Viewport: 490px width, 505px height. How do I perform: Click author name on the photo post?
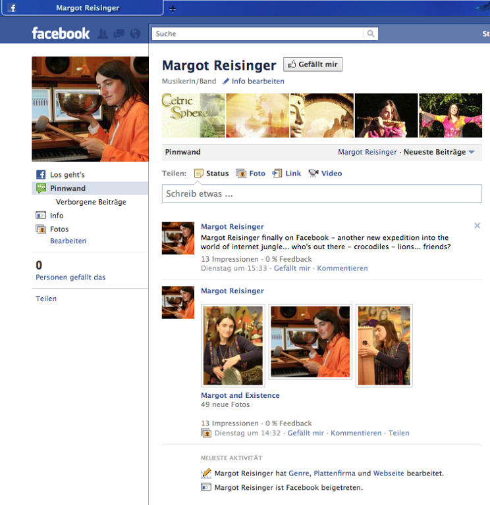click(x=232, y=291)
